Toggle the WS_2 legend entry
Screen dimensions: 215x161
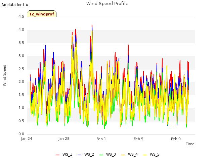click(86, 154)
